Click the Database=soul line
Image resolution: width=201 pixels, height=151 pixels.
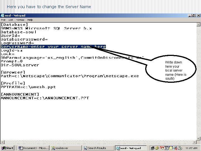tap(19, 32)
